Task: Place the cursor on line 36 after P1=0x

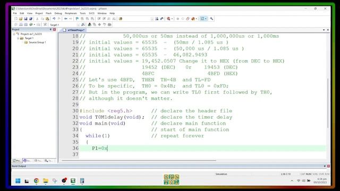Action: click(107, 149)
